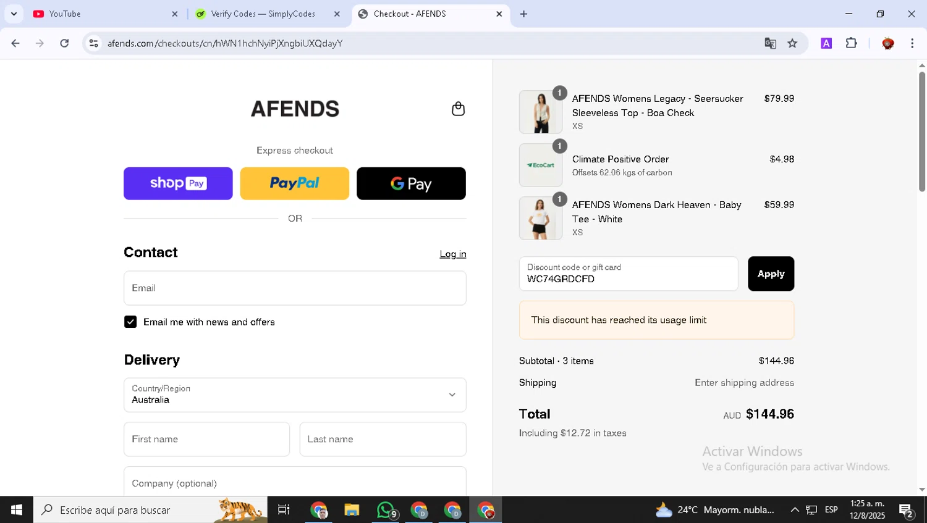
Task: Pay with Google Pay button
Action: click(411, 183)
